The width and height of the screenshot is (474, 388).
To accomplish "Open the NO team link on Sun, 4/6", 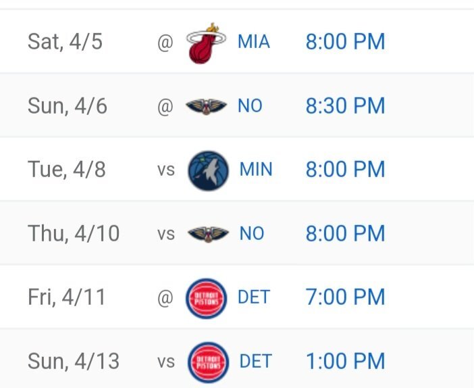I will [x=250, y=106].
